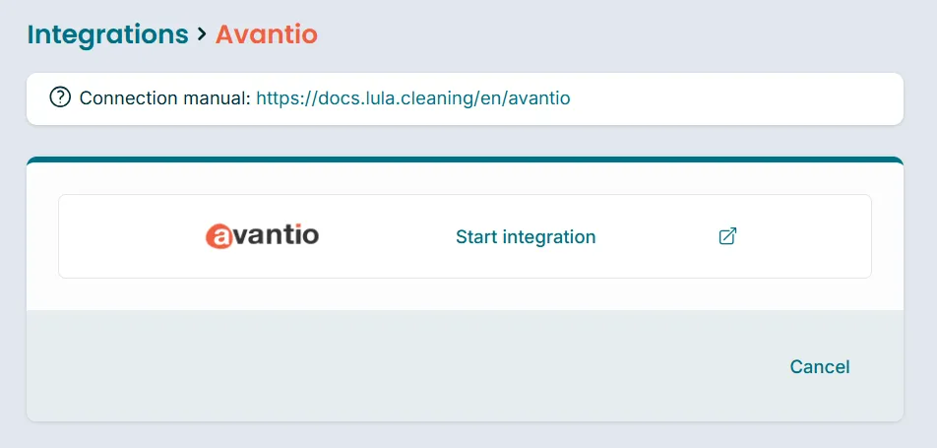Viewport: 937px width, 448px height.
Task: Click the Avantio breadcrumb title
Action: [x=267, y=34]
